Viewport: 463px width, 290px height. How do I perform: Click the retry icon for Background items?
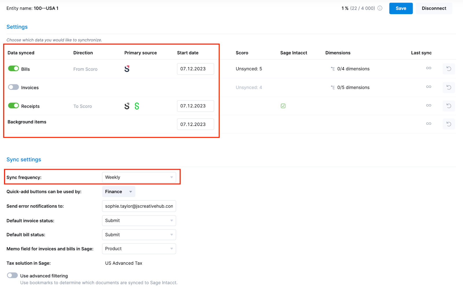click(449, 124)
